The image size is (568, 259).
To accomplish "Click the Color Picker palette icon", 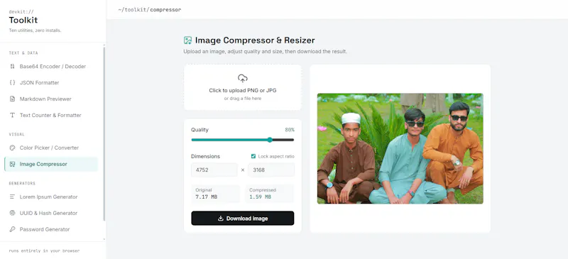I will 12,148.
